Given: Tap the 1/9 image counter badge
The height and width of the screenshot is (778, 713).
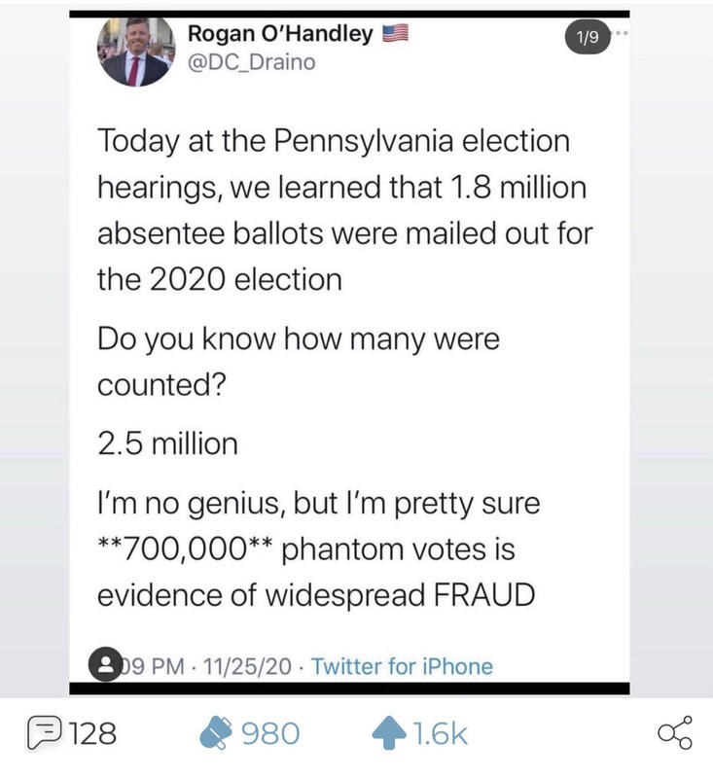Looking at the screenshot, I should (588, 38).
